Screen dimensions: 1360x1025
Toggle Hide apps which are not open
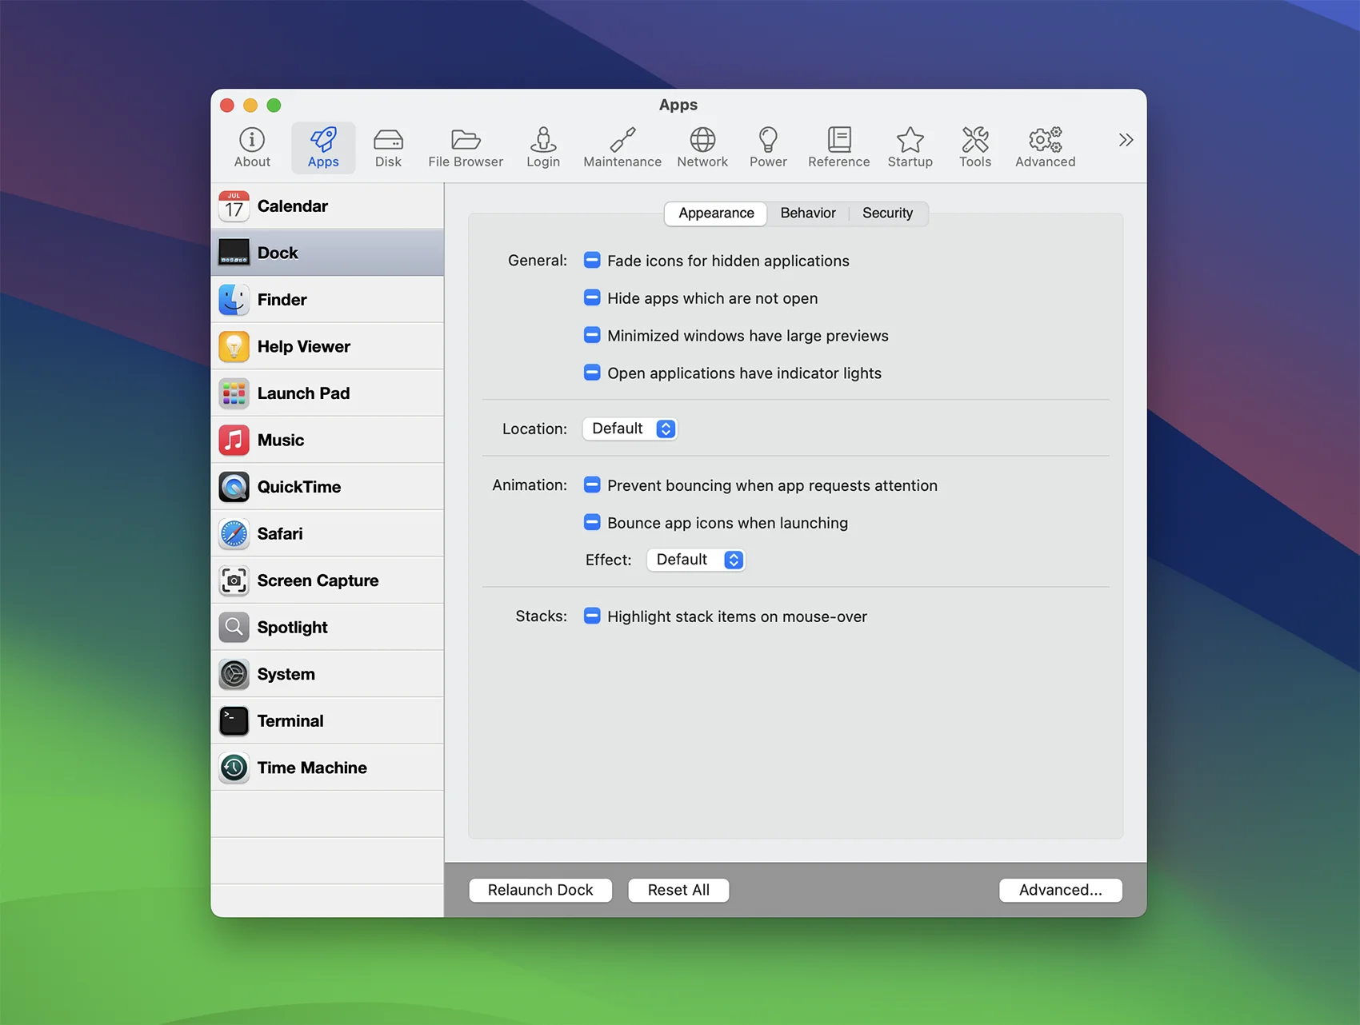[592, 298]
